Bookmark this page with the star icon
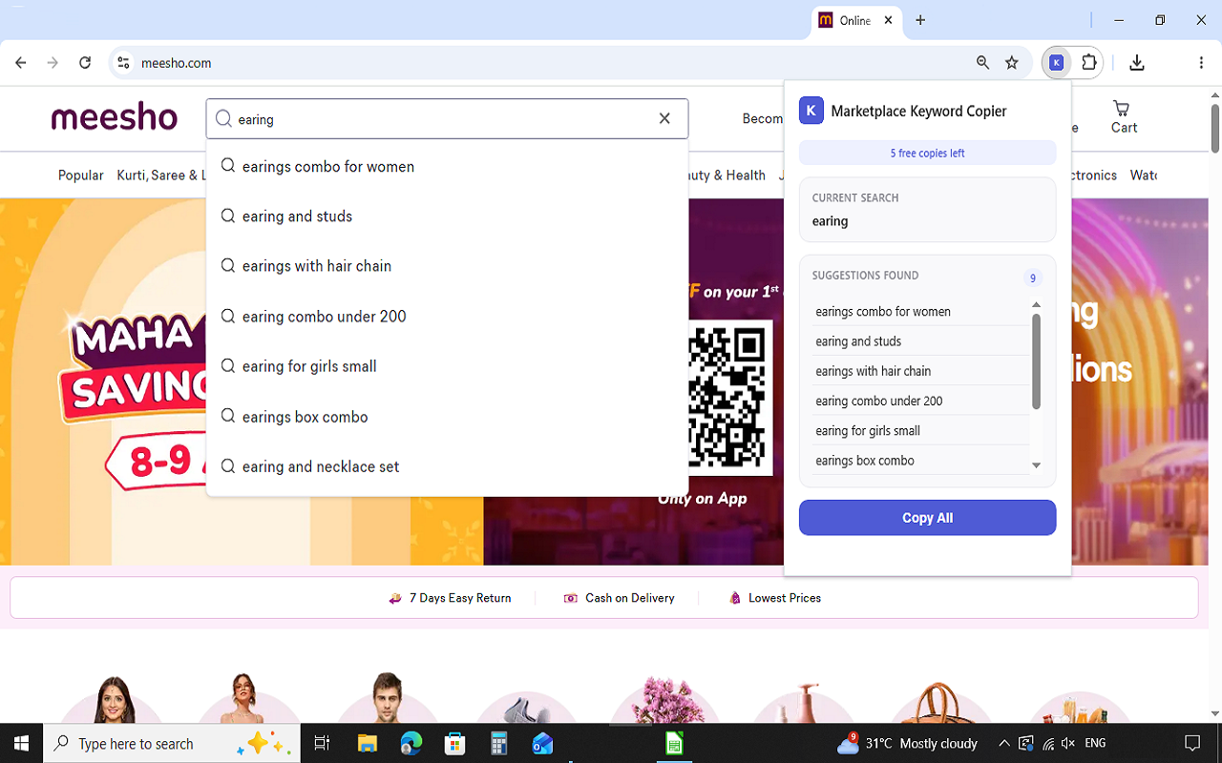This screenshot has width=1222, height=763. pyautogui.click(x=1012, y=63)
